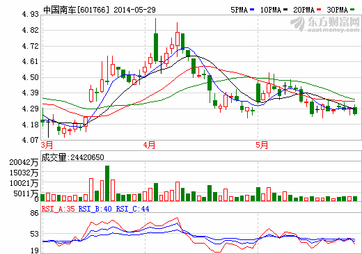Click the 3月 axis label
The height and width of the screenshot is (254, 362).
pos(47,145)
